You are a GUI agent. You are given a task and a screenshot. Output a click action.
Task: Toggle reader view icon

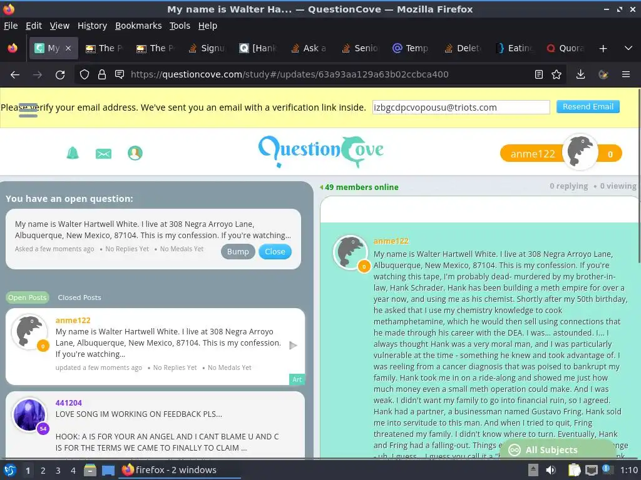pos(539,74)
